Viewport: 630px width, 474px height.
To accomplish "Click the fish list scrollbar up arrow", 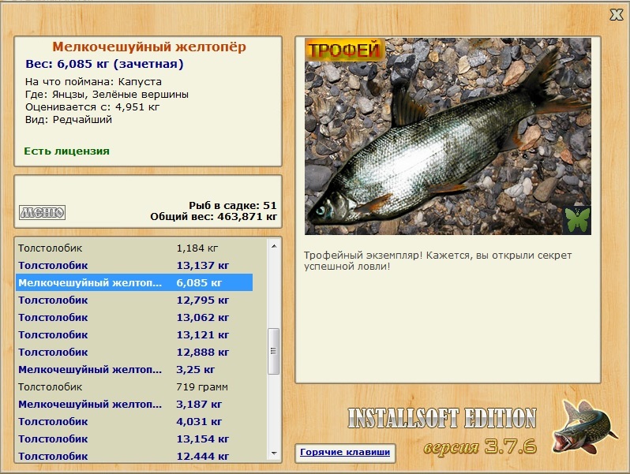I will 274,246.
